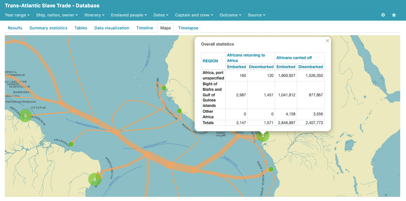406x201 pixels.
Task: Open the Source dropdown
Action: coord(256,15)
